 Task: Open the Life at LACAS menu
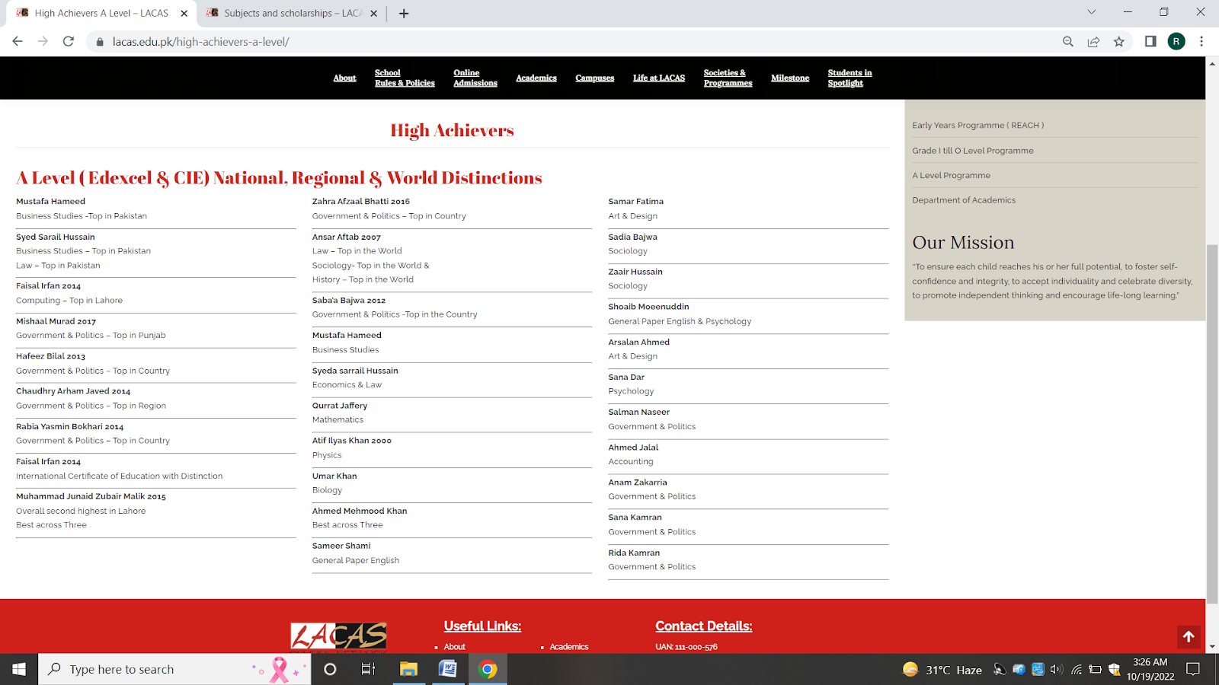coord(659,78)
